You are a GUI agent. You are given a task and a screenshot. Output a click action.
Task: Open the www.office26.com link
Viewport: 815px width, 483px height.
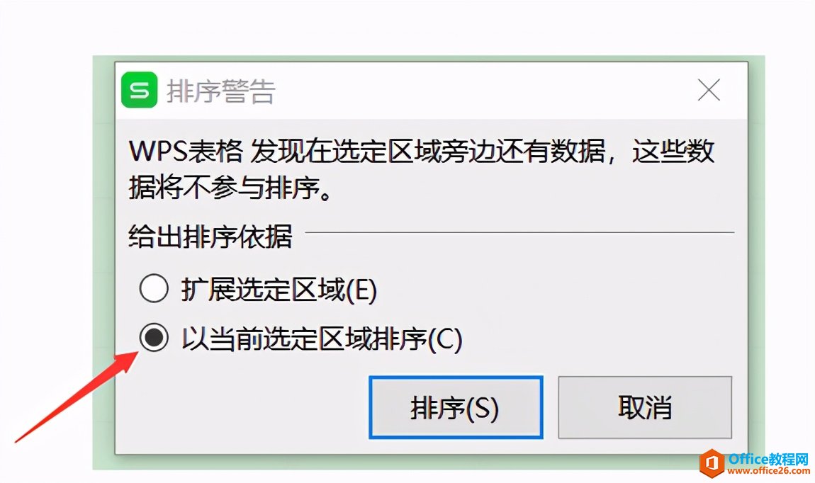[768, 471]
